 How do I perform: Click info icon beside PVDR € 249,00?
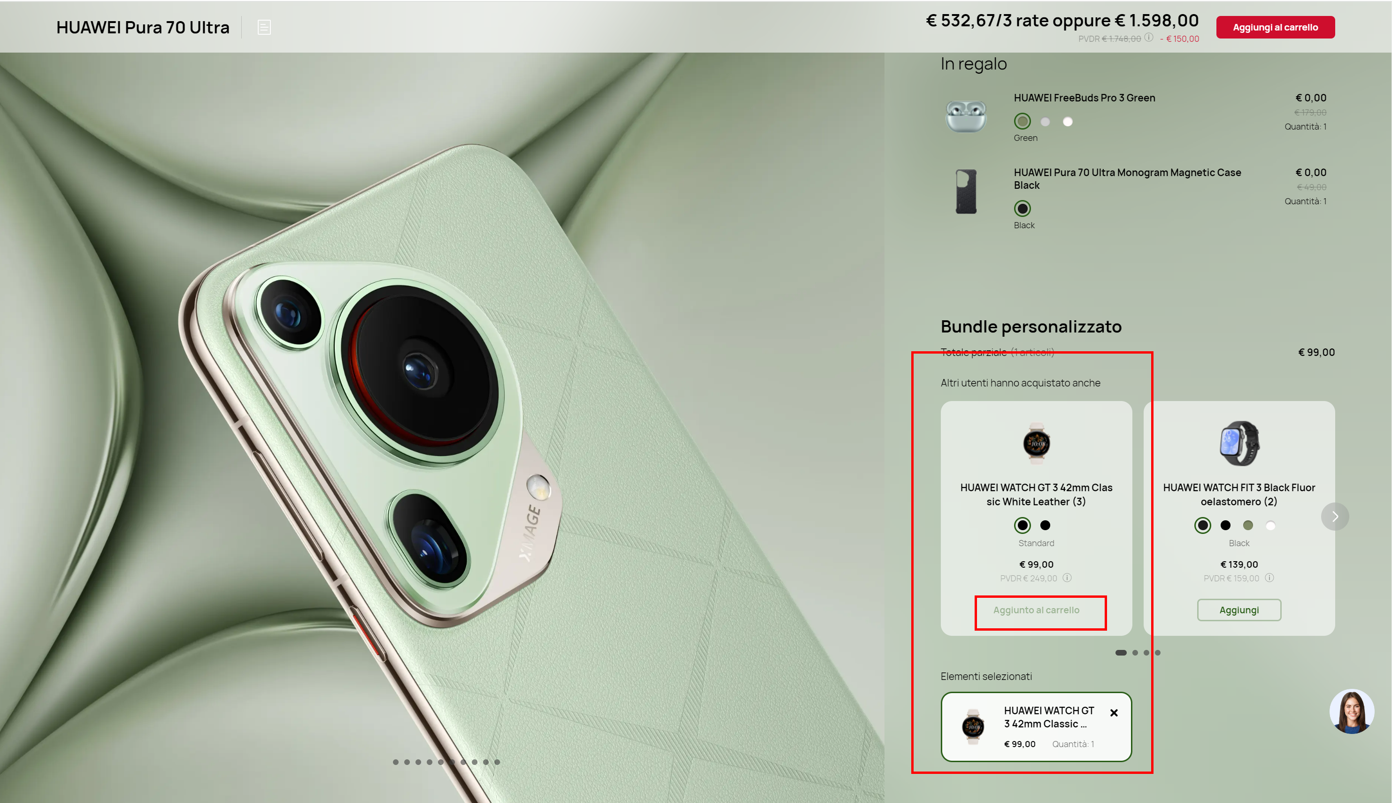(1067, 578)
